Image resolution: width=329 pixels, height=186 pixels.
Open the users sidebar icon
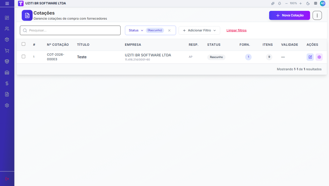[x=7, y=29]
